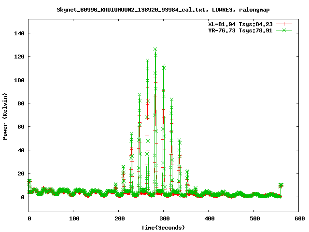Click the 200 tick label on the x-axis
The image size is (309, 232).
119,219
